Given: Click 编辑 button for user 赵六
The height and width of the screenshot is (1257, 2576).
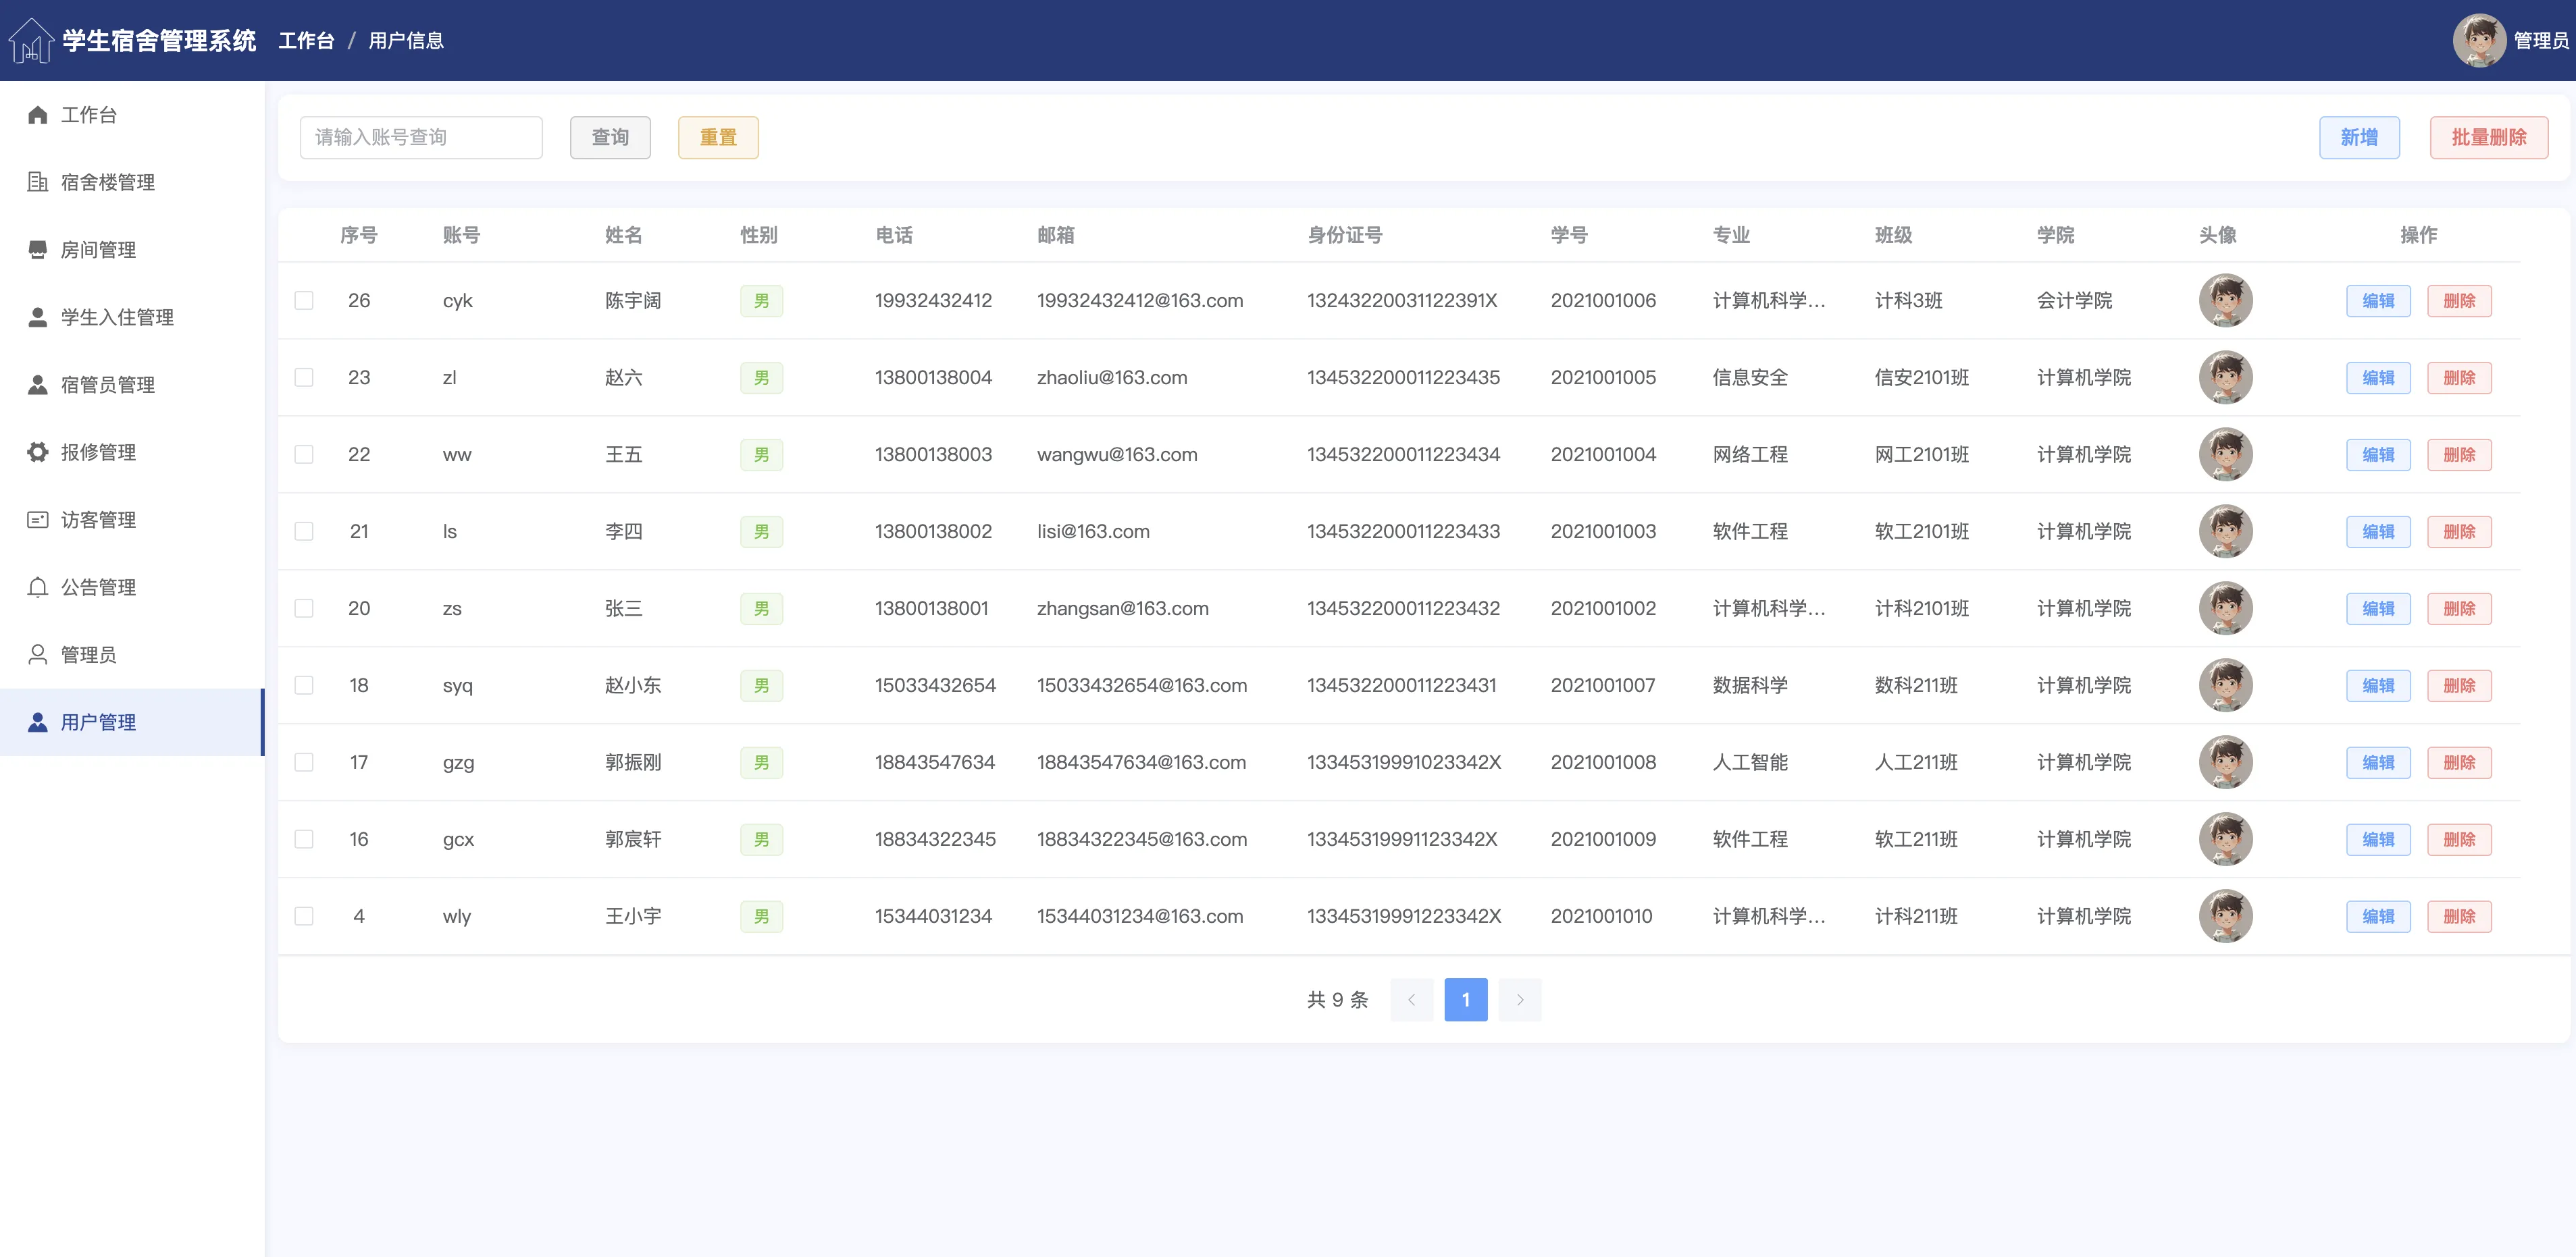Looking at the screenshot, I should (x=2378, y=377).
